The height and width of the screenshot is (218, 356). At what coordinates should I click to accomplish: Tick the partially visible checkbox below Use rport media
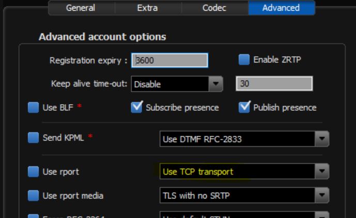coord(33,215)
